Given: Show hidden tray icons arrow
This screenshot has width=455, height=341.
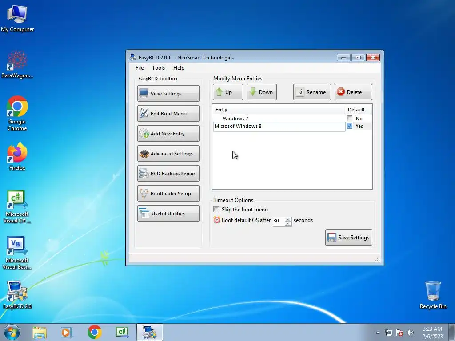Looking at the screenshot, I should (378, 333).
